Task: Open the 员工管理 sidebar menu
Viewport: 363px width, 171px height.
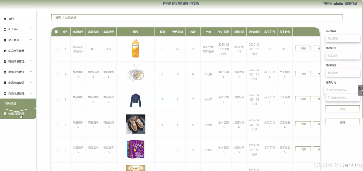Action: pyautogui.click(x=18, y=40)
